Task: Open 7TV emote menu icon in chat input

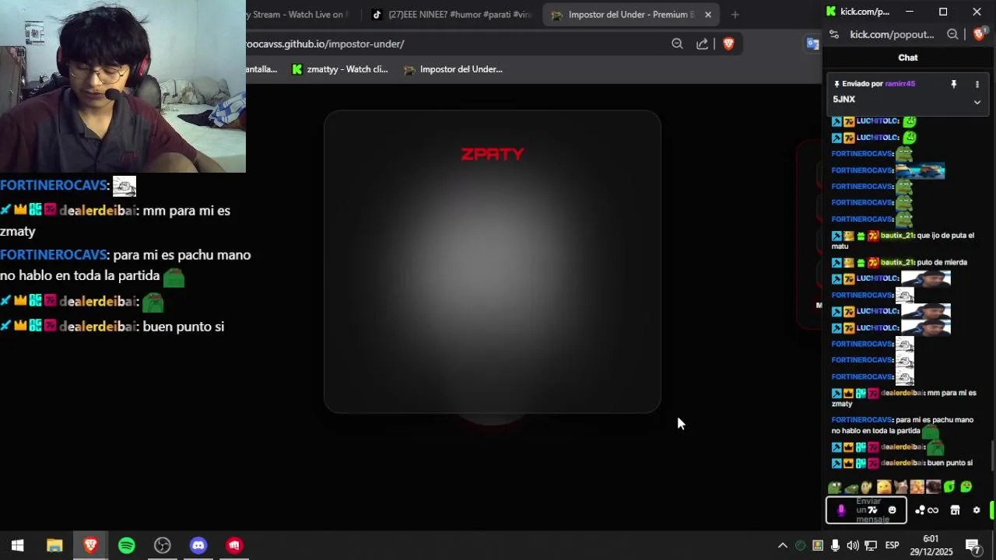Action: tap(872, 510)
